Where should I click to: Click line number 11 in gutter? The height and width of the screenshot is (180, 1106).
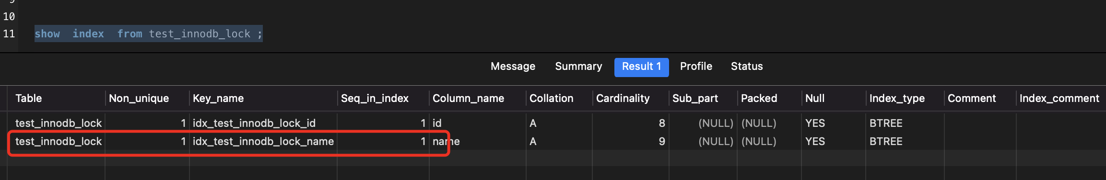9,34
